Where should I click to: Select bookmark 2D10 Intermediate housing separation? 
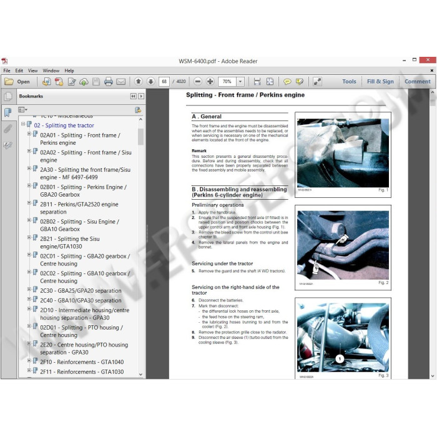point(85,314)
